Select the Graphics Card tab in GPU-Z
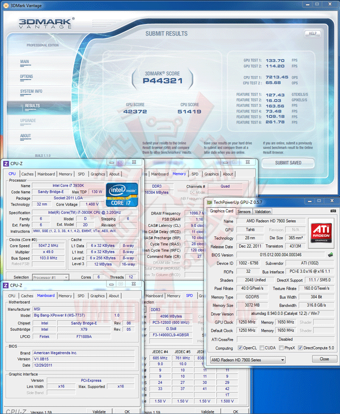This screenshot has height=414, width=340. coord(221,211)
